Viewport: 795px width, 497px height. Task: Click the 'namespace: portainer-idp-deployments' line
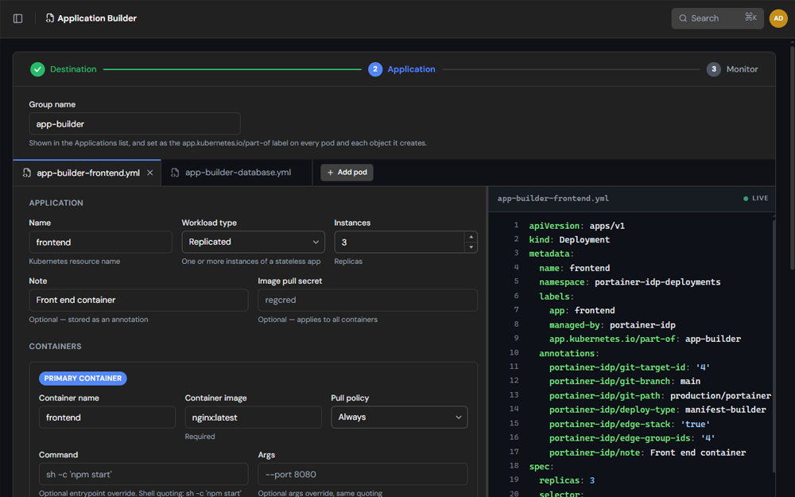click(629, 282)
